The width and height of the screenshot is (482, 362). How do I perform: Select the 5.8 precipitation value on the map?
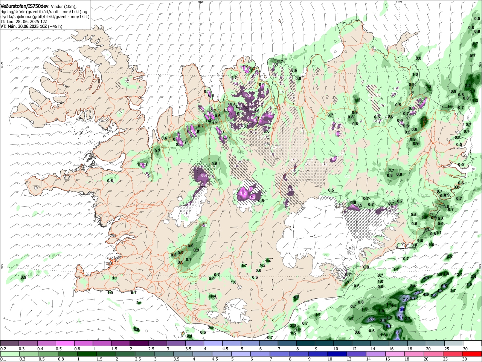(372, 319)
